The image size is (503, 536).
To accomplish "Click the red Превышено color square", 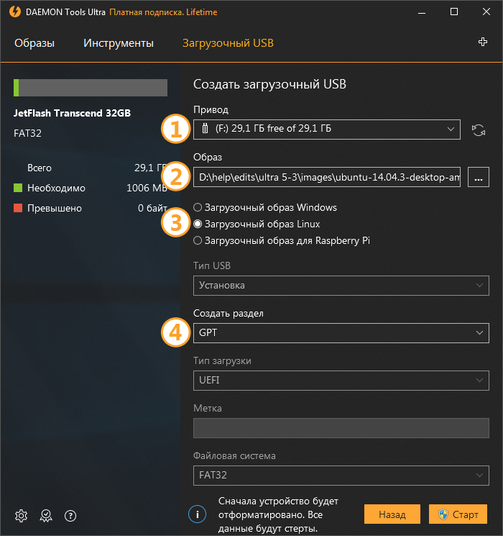I will click(18, 208).
